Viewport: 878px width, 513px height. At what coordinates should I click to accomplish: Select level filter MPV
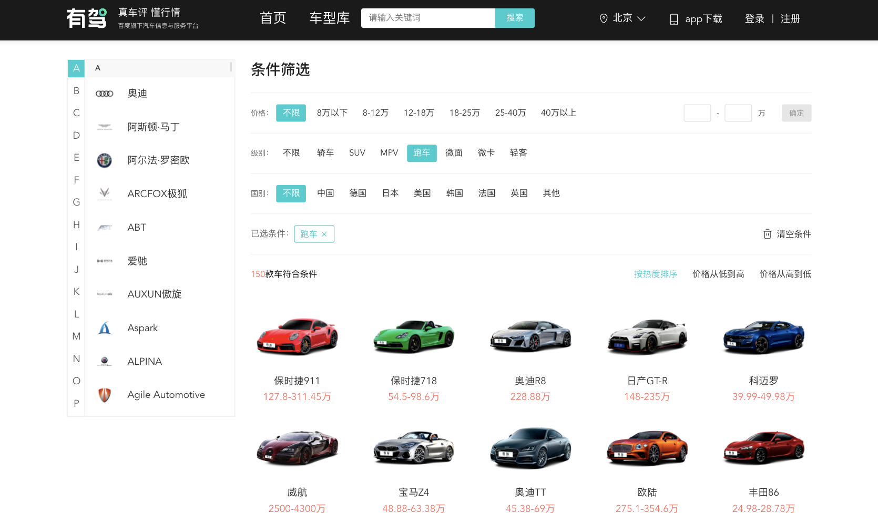(389, 153)
